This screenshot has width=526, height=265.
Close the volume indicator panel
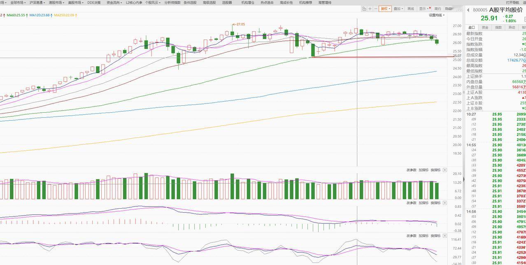445,170
